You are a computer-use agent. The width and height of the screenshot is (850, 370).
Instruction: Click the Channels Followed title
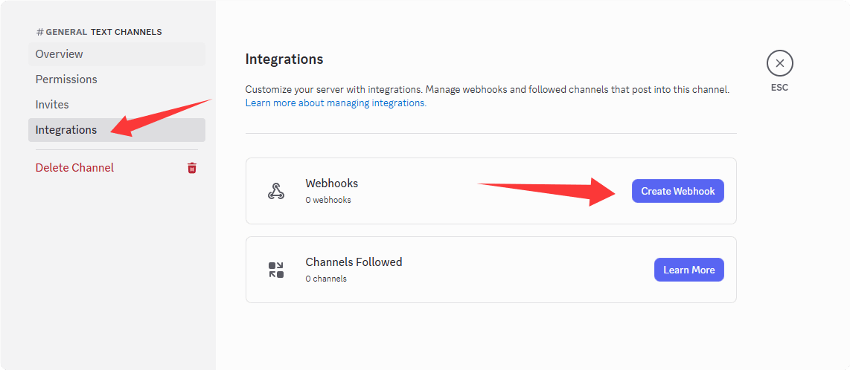pos(354,262)
